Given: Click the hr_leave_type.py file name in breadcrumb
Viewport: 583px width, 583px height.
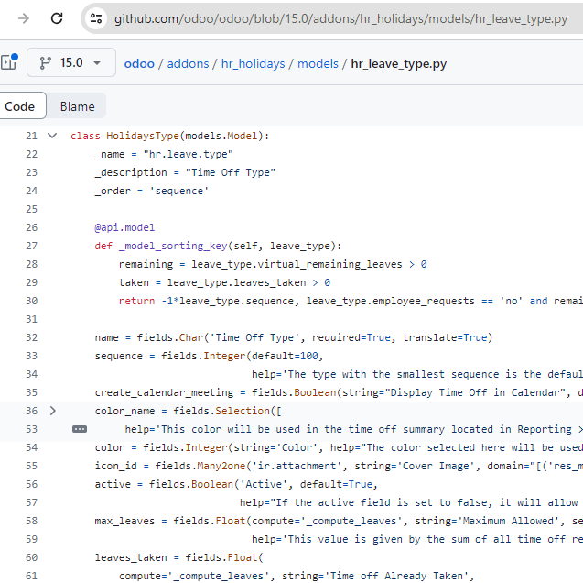Looking at the screenshot, I should (399, 63).
